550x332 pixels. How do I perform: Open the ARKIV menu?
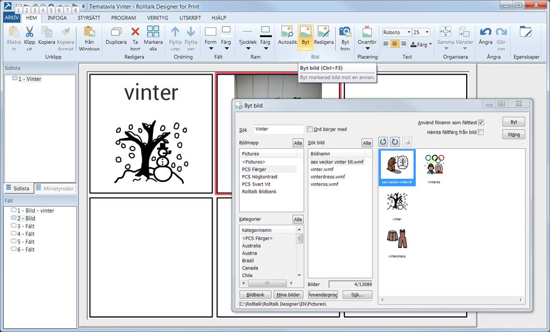coord(12,18)
